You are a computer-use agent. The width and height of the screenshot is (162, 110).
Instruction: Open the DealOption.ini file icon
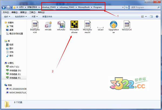pos(35,24)
